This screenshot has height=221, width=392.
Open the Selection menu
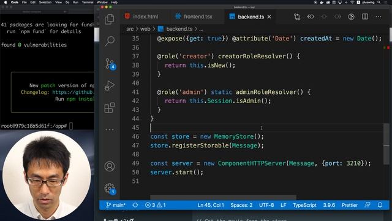(x=45, y=2)
